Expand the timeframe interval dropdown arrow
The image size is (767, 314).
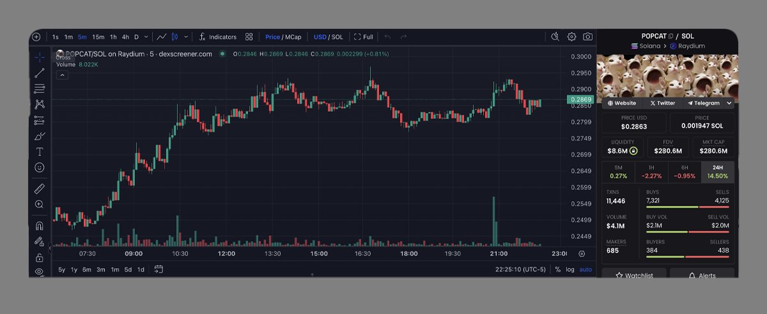[x=146, y=37]
